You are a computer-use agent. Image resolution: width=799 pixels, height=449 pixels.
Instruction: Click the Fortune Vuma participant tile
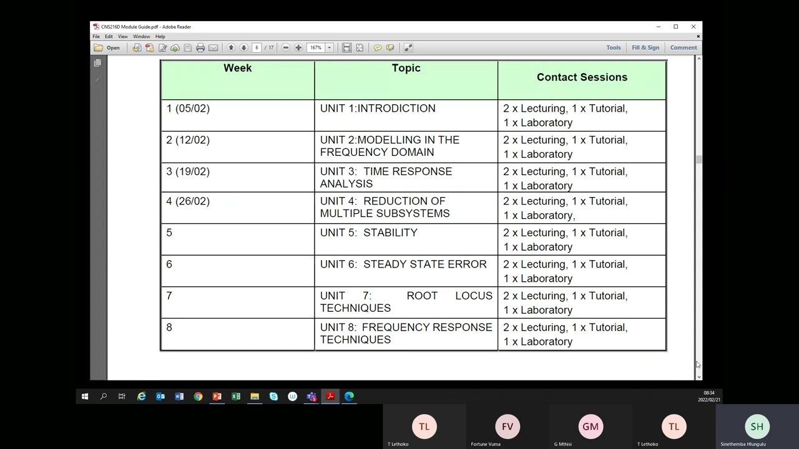pos(507,427)
